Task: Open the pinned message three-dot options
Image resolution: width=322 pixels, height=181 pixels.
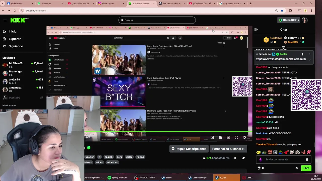Action: pos(310,54)
